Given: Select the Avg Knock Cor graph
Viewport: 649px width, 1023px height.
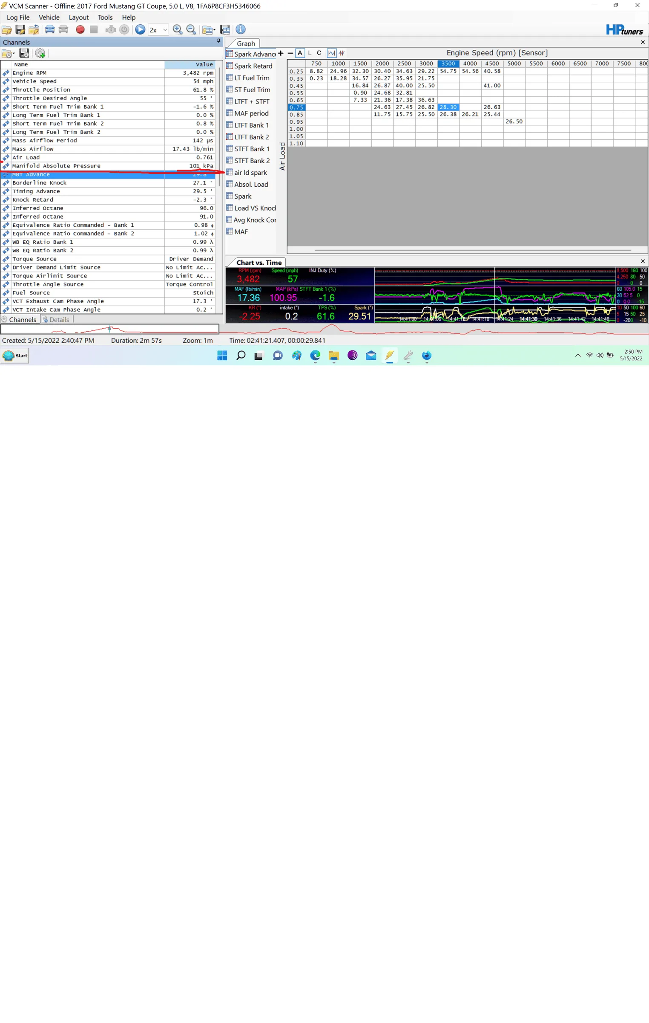Looking at the screenshot, I should coord(251,220).
